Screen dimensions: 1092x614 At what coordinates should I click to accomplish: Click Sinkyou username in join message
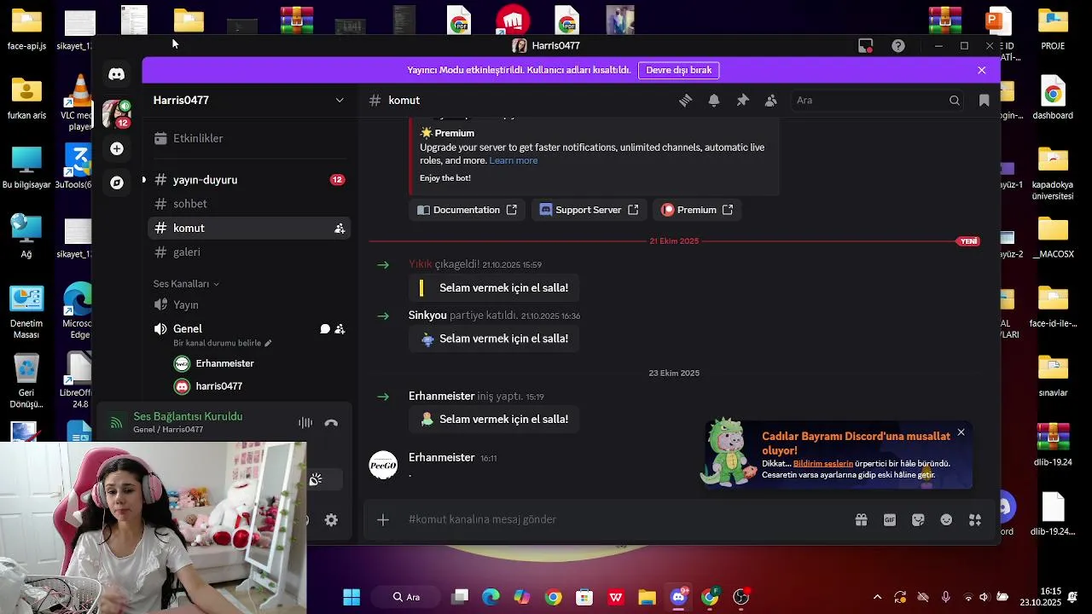coord(427,316)
